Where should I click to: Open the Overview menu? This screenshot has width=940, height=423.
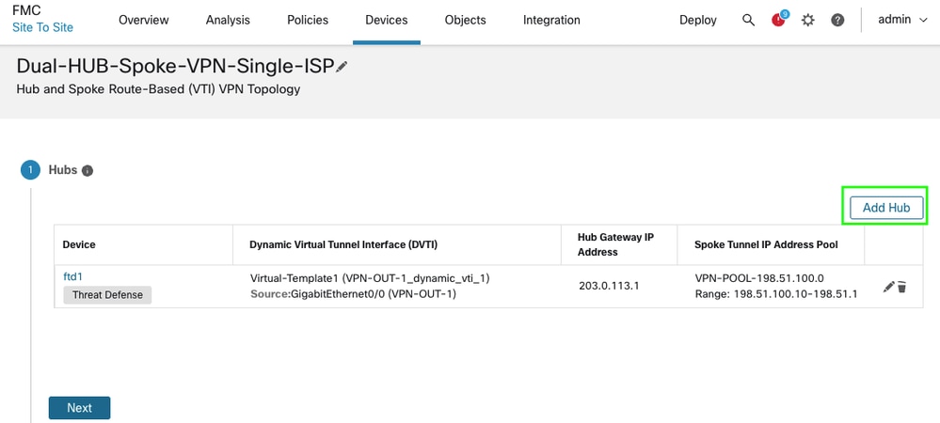(144, 20)
